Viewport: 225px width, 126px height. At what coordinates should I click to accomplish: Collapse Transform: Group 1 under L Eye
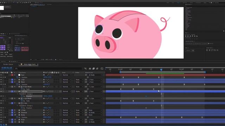pos(18,106)
